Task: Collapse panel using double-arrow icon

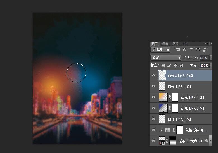Action: [x=206, y=44]
